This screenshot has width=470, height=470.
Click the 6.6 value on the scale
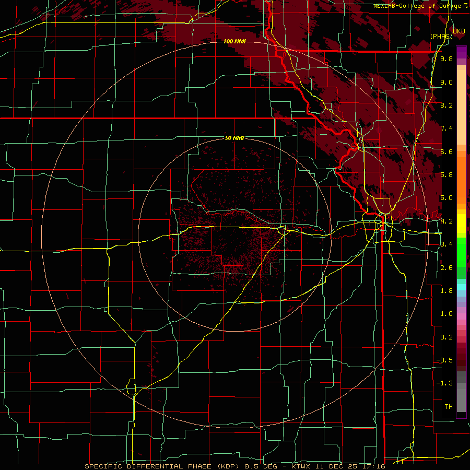tap(446, 151)
